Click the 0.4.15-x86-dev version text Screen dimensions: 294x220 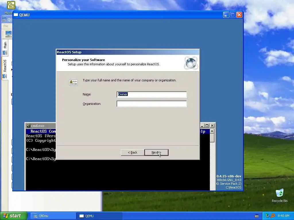229,176
